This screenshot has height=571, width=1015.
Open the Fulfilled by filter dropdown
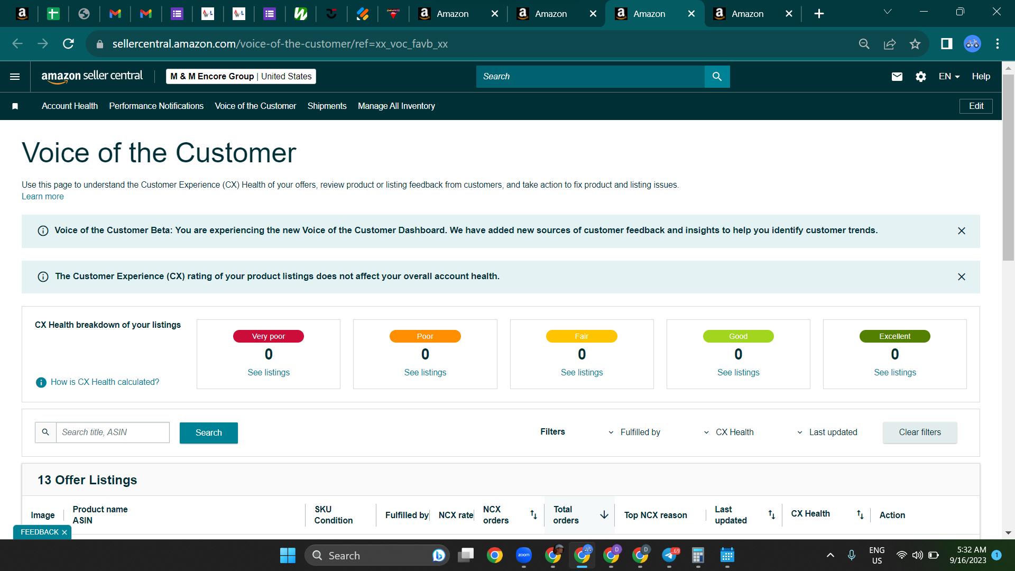[x=634, y=432]
